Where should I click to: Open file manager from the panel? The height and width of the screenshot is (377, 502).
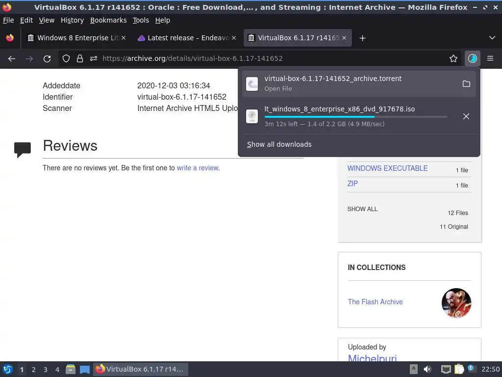pos(71,369)
